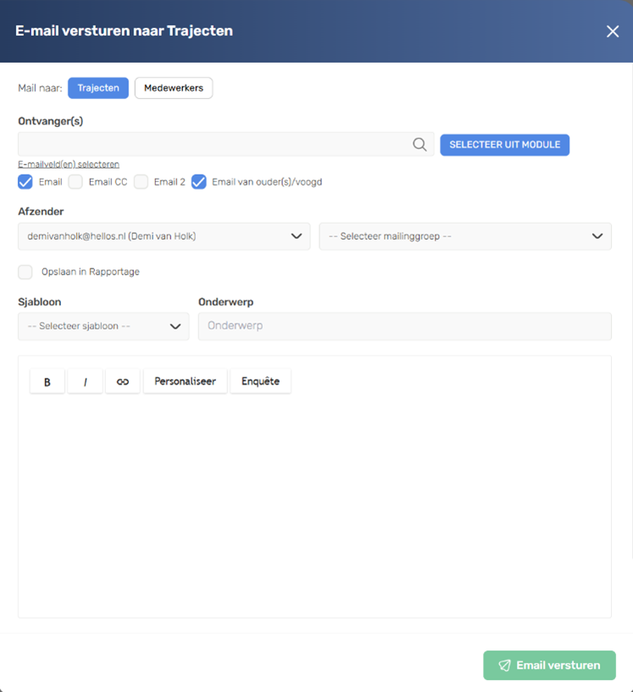Click the search magnifier icon in recipients field

pos(419,144)
